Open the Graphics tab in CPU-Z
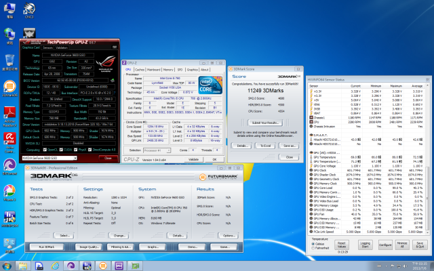The image size is (434, 271). point(192,70)
